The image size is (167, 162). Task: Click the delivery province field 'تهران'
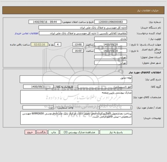pos(110,57)
